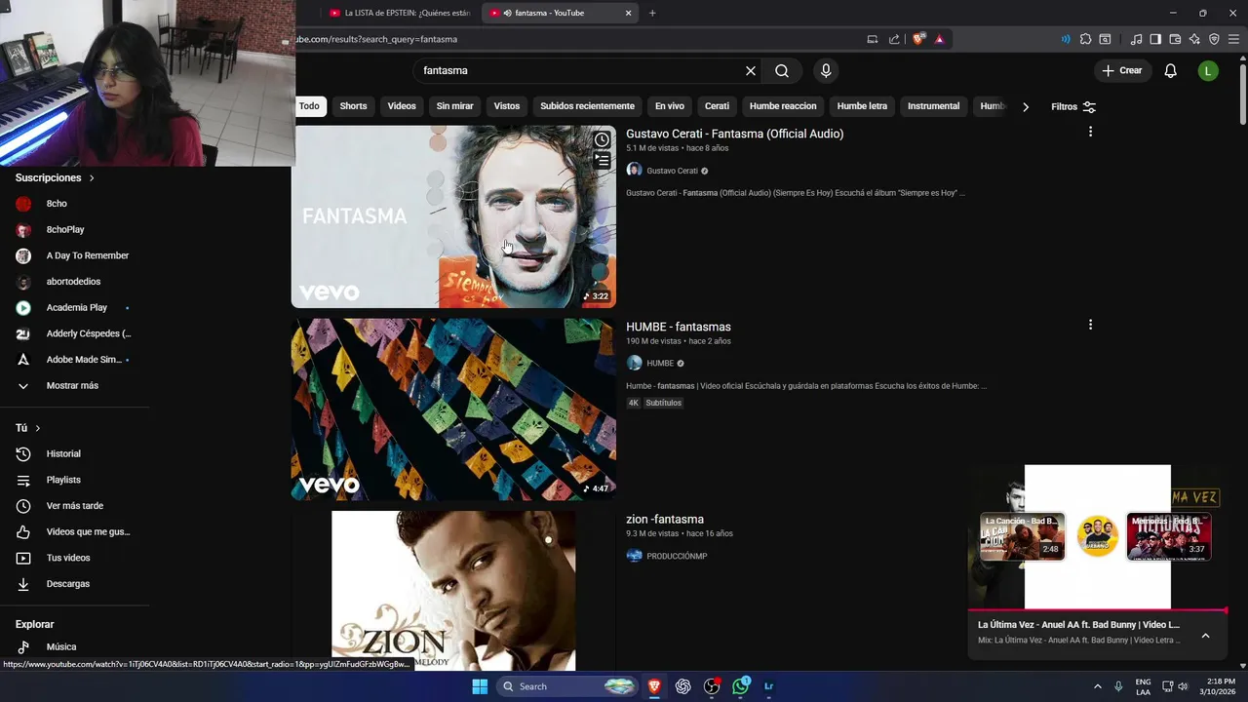This screenshot has height=702, width=1248.
Task: Clear the search box with the X icon
Action: pos(751,71)
